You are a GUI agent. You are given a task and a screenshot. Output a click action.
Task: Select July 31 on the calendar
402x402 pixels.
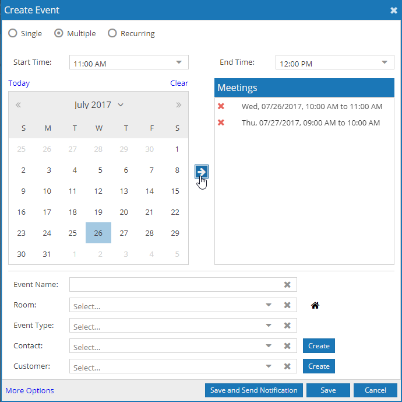(47, 254)
